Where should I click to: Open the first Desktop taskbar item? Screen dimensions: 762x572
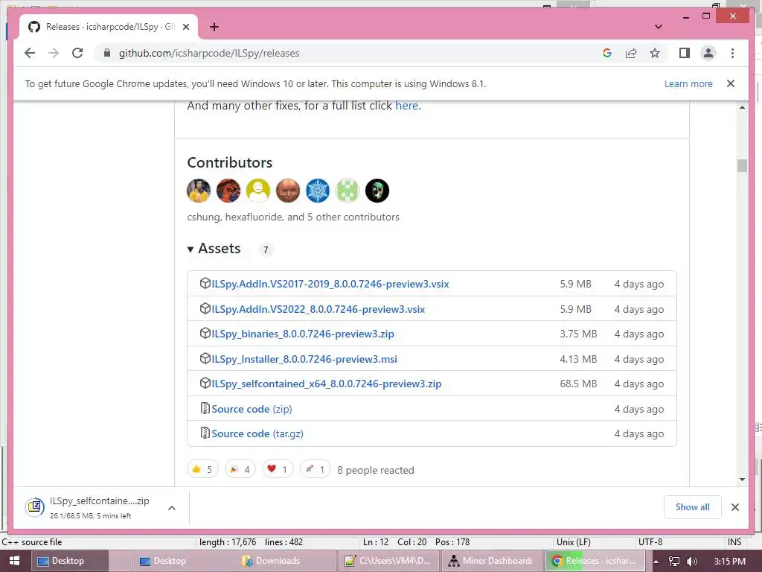70,561
